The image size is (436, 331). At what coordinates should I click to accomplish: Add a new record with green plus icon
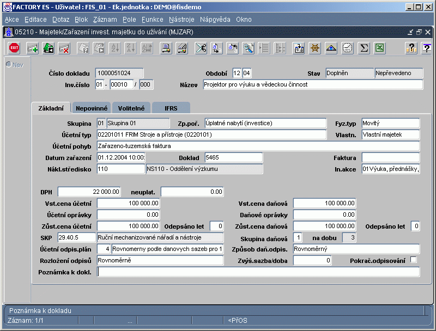pos(32,48)
